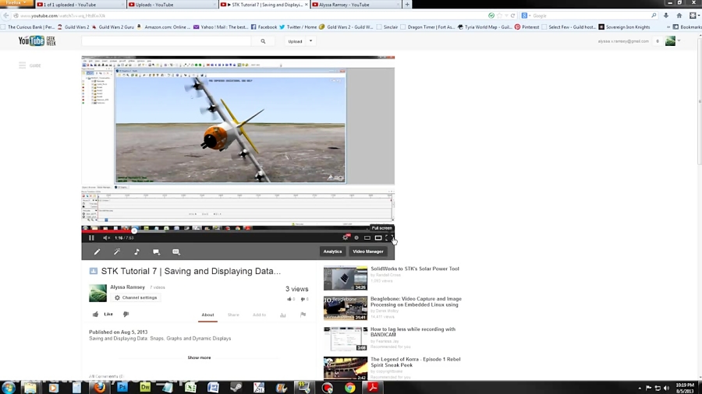
Task: Pause the video playback
Action: pos(91,238)
